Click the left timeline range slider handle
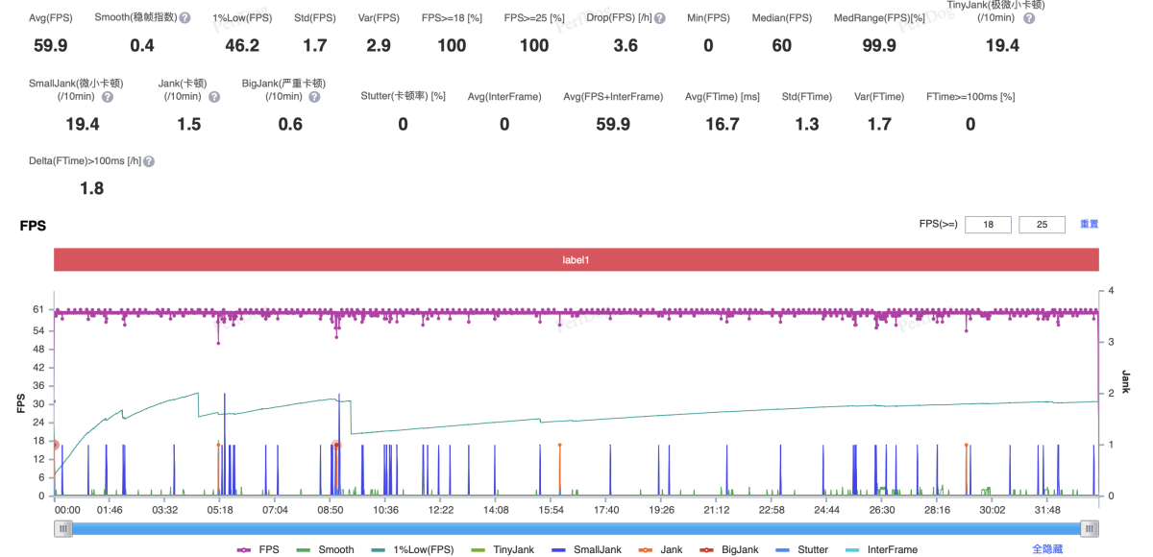 [63, 528]
